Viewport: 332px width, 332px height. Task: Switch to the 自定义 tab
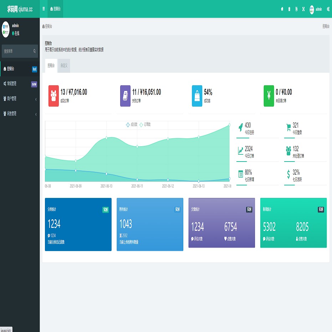coord(64,66)
